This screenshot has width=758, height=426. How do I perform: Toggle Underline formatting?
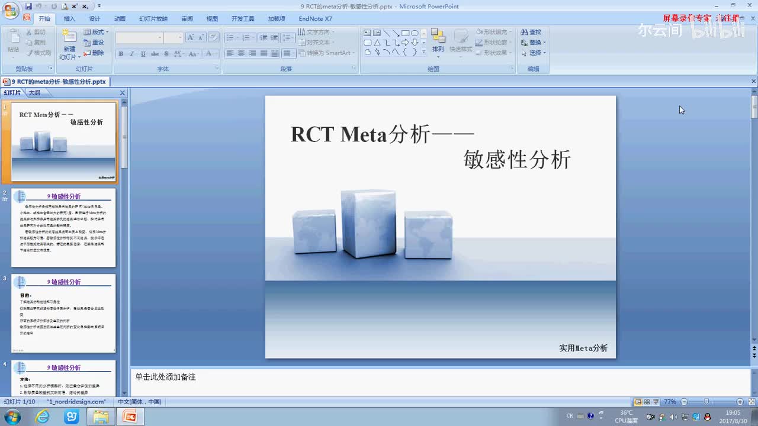(143, 54)
